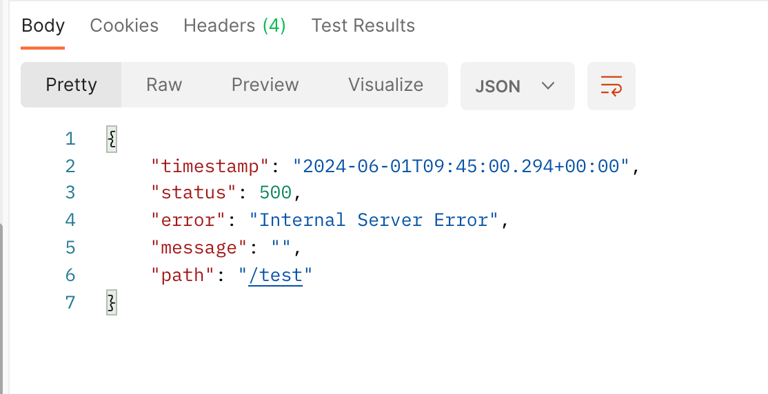
Task: Choose the Visualize view button
Action: coord(385,85)
